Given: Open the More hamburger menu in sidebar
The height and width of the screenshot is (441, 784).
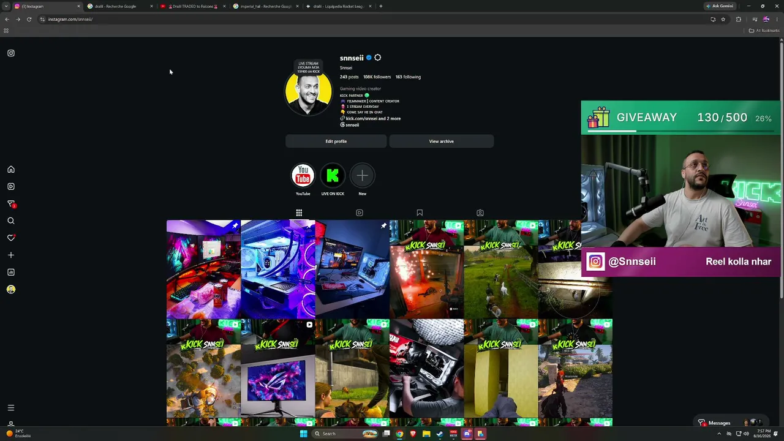Looking at the screenshot, I should click(x=11, y=408).
